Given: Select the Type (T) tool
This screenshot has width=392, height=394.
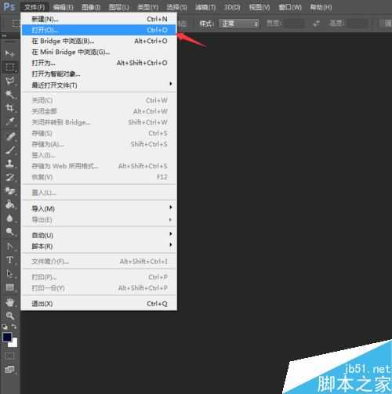Looking at the screenshot, I should click(9, 260).
